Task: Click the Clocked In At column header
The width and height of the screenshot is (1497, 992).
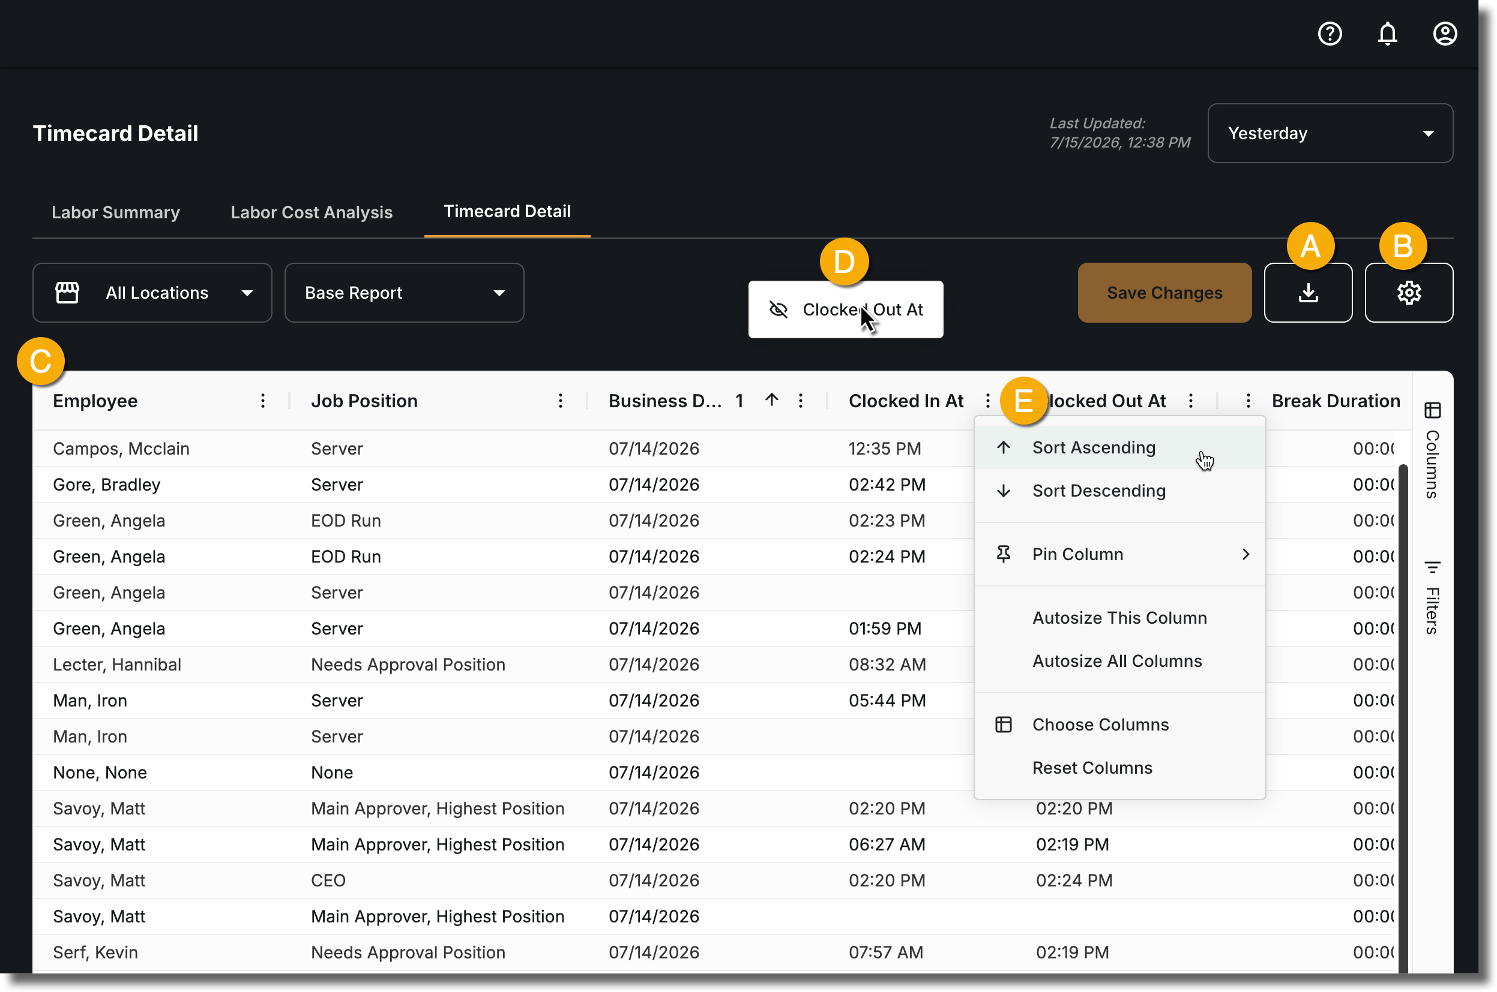Action: 906,401
